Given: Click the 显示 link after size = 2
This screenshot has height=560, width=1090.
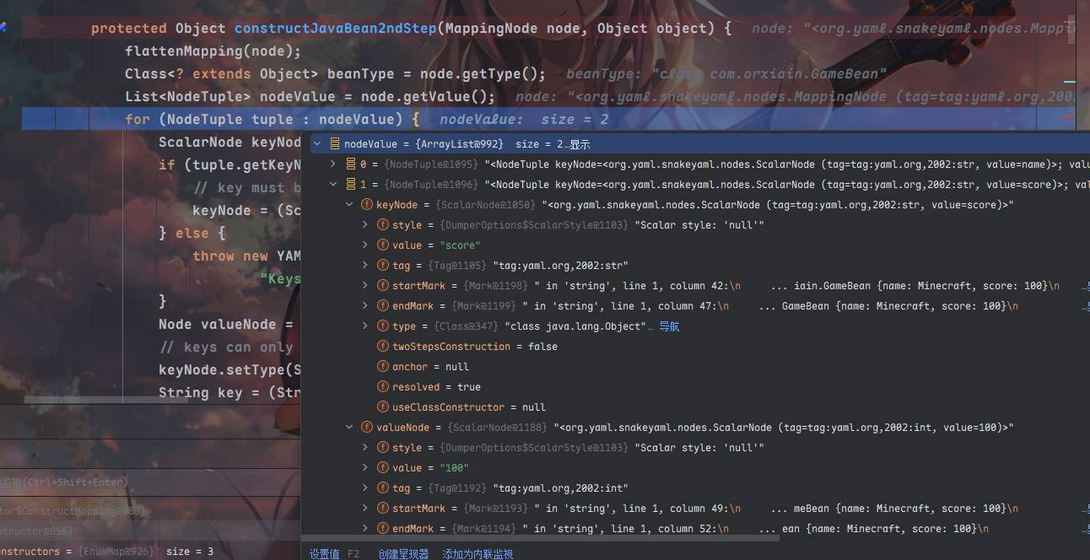Looking at the screenshot, I should point(580,144).
